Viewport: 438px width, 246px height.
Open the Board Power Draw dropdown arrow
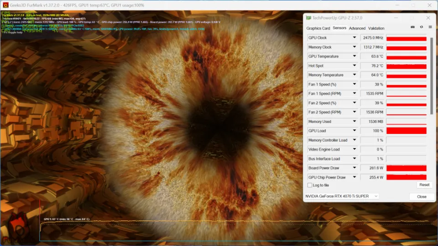point(354,168)
